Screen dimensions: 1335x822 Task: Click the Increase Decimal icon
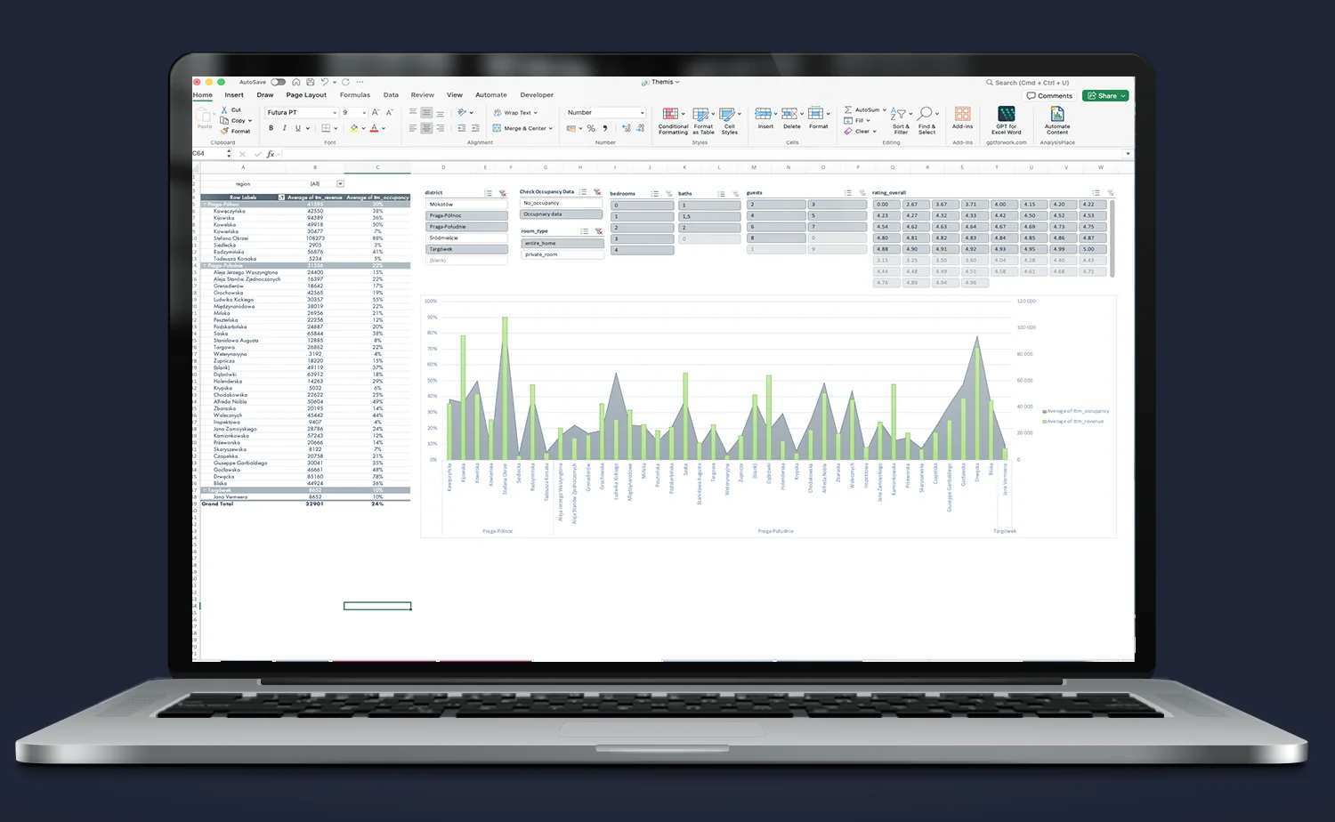click(x=627, y=128)
